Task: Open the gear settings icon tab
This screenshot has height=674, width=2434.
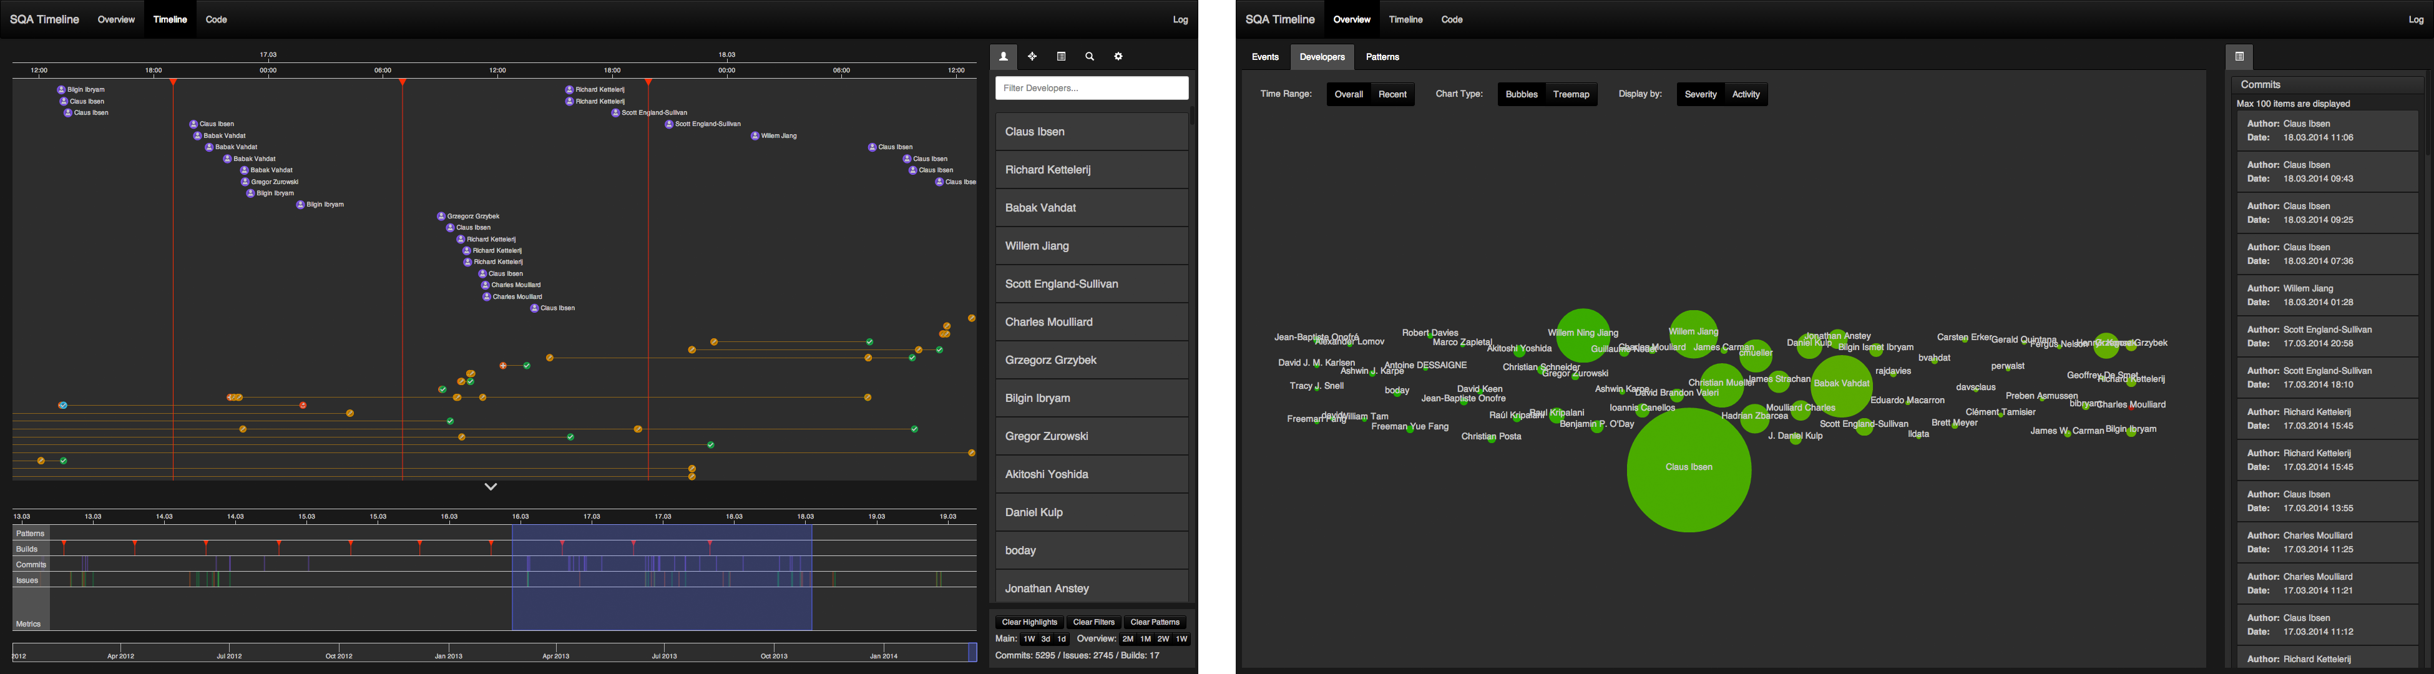Action: pyautogui.click(x=1119, y=57)
